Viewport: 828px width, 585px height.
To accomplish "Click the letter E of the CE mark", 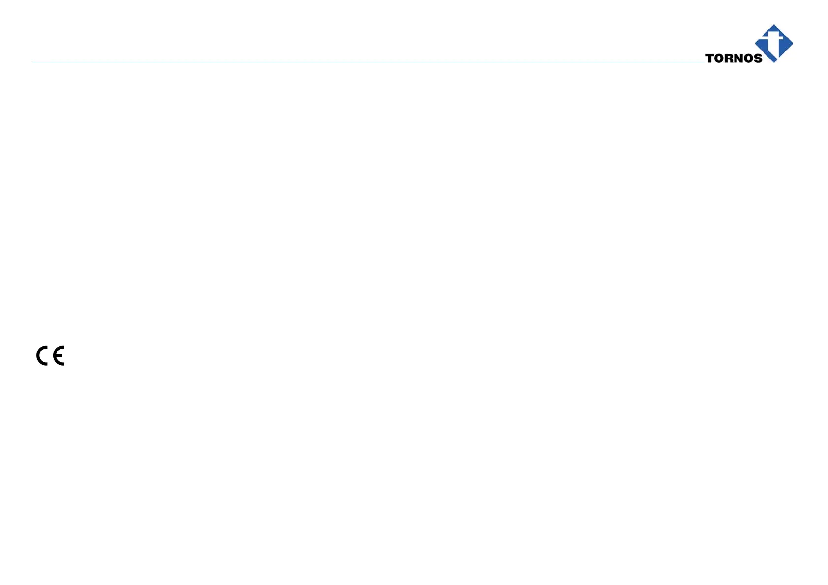I will pos(59,355).
